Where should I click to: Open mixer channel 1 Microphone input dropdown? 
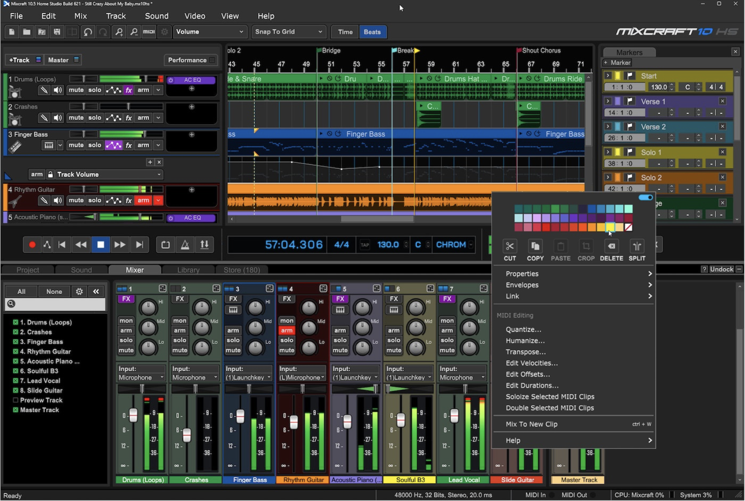tap(142, 377)
